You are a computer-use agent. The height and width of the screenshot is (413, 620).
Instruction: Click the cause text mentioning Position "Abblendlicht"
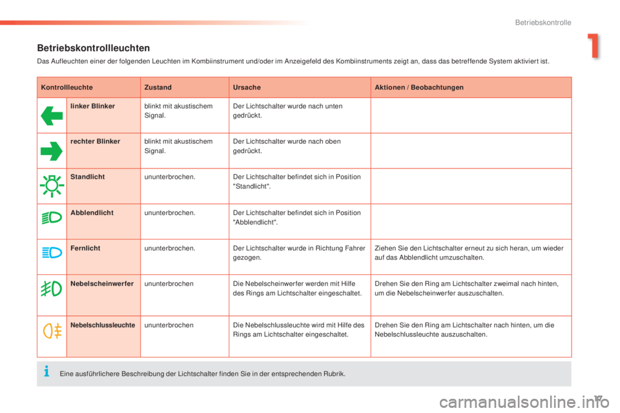point(297,217)
